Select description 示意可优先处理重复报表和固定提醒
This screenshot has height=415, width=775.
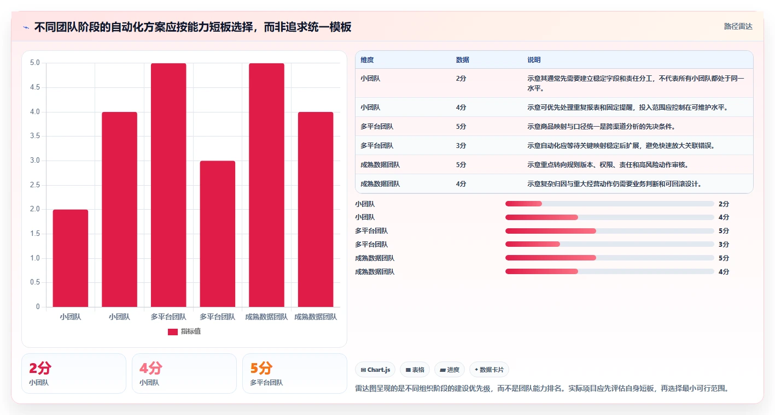627,107
